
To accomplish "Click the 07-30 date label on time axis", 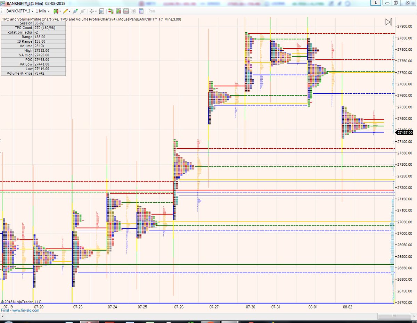I will pyautogui.click(x=251, y=307).
